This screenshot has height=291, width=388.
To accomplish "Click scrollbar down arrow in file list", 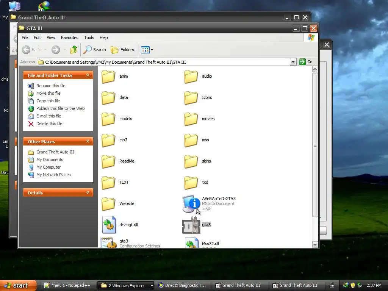I will [x=315, y=245].
